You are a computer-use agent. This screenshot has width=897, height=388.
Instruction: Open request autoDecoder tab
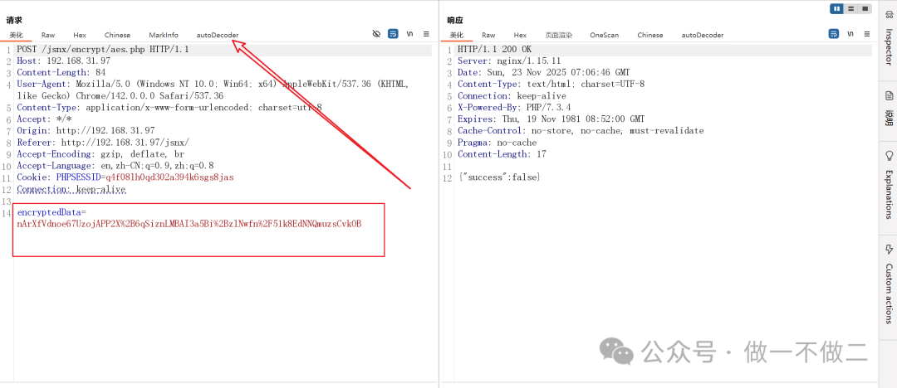(x=218, y=35)
